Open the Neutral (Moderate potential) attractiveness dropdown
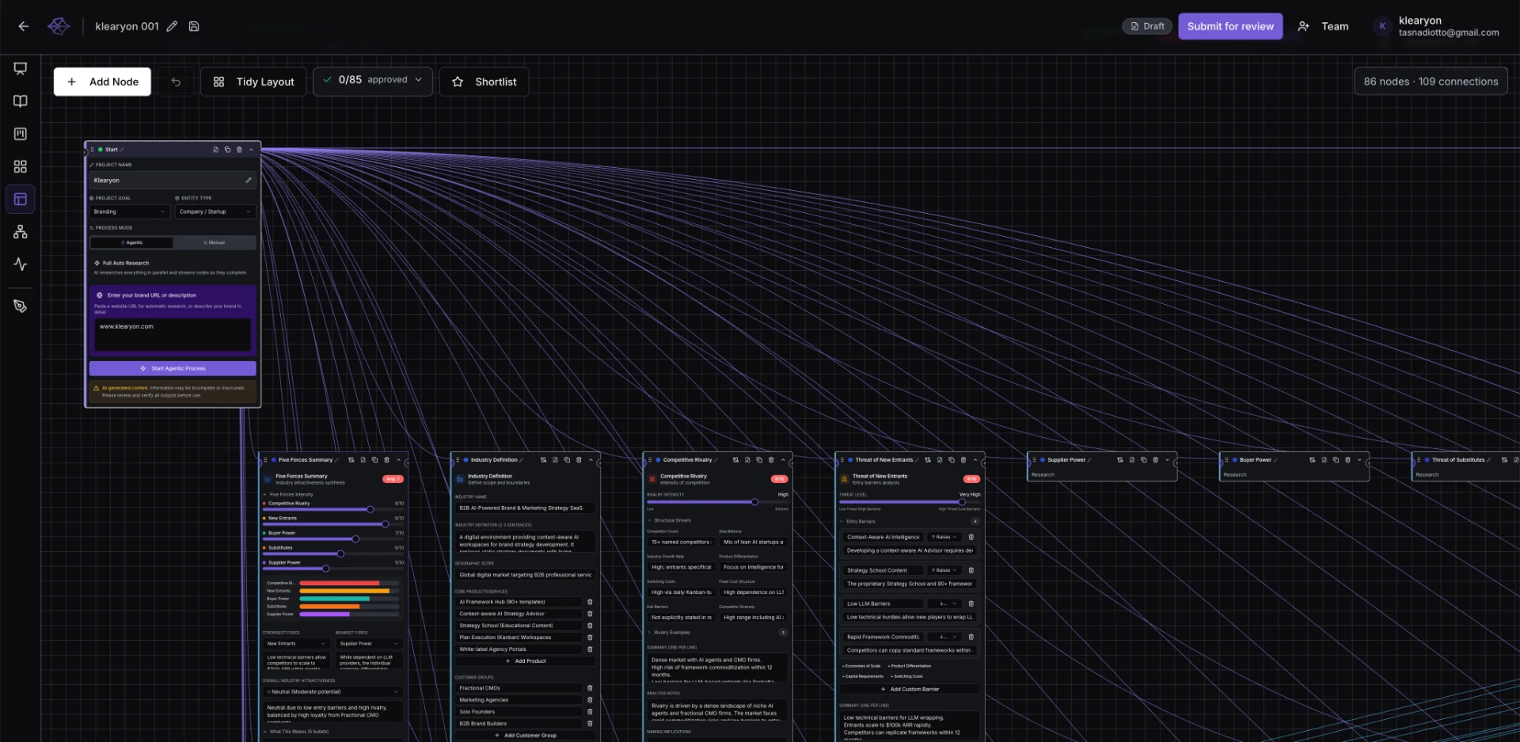The height and width of the screenshot is (742, 1520). click(x=332, y=692)
